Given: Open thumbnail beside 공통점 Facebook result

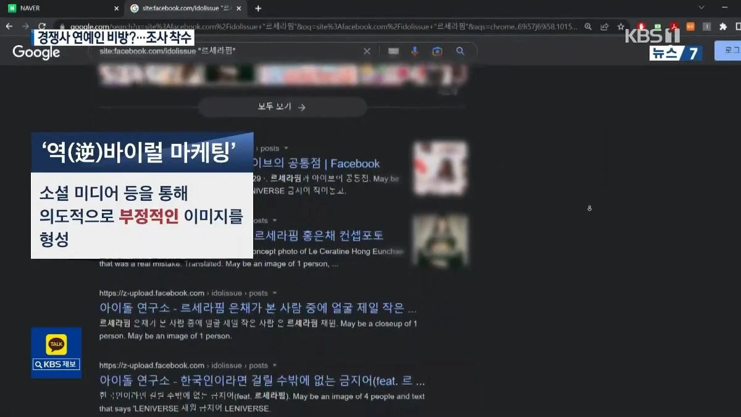Looking at the screenshot, I should (x=440, y=168).
